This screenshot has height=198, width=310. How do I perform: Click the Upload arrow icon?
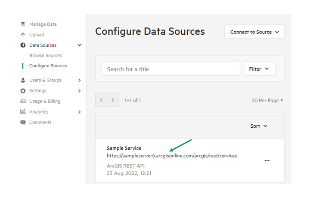tap(23, 35)
